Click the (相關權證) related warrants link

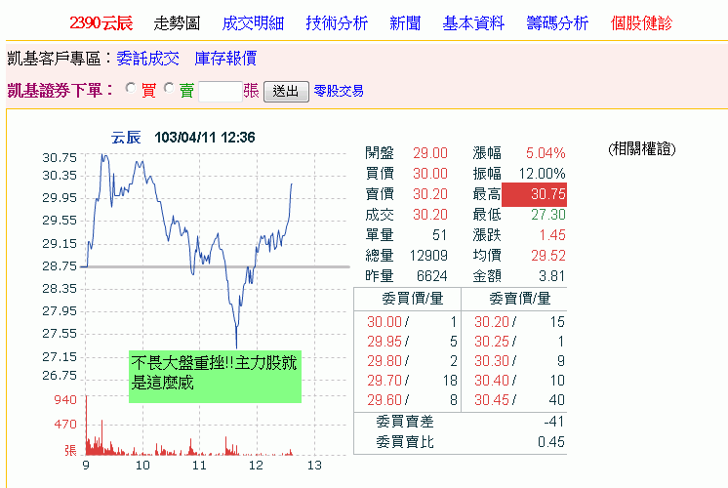(x=641, y=149)
